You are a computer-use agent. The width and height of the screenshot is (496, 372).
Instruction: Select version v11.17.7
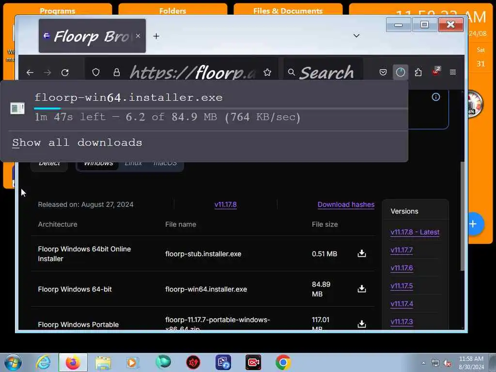pos(402,250)
